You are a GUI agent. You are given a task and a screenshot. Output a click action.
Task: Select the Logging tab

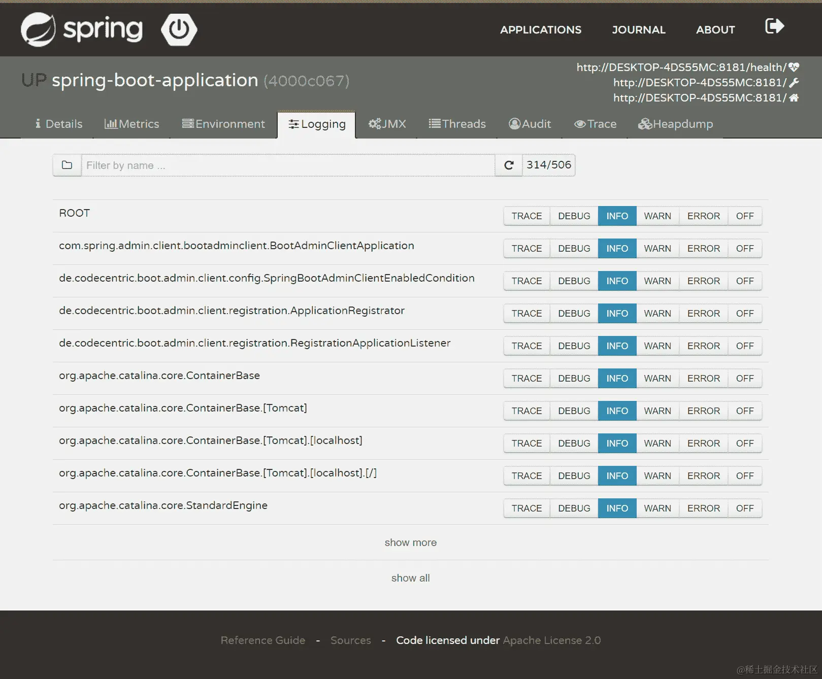pos(316,124)
